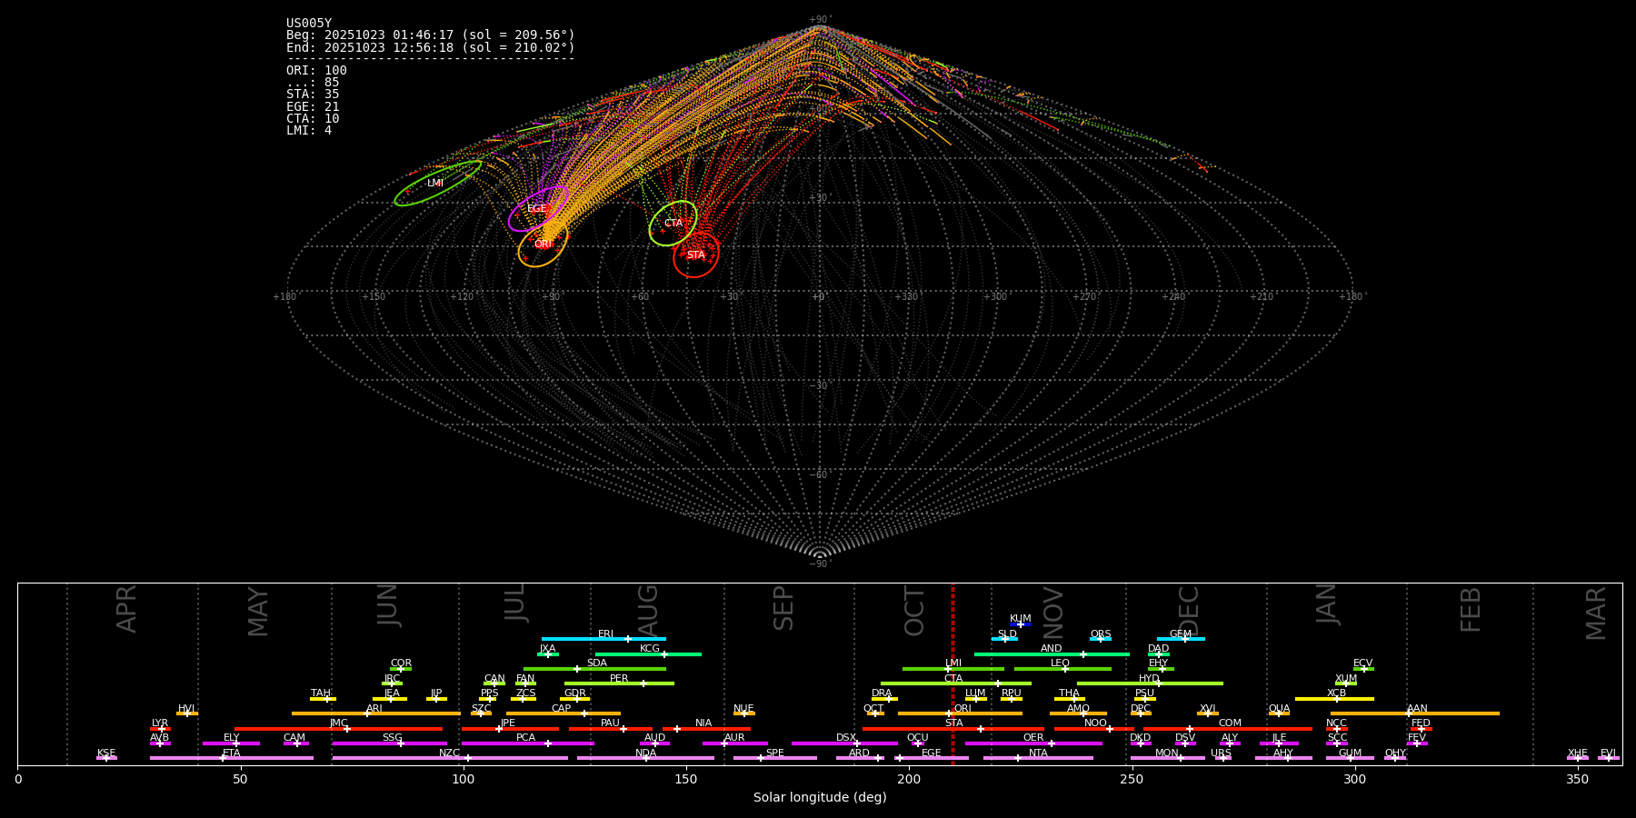Image resolution: width=1636 pixels, height=818 pixels.
Task: Select the HYD shower bar in timeline
Action: (x=1150, y=683)
